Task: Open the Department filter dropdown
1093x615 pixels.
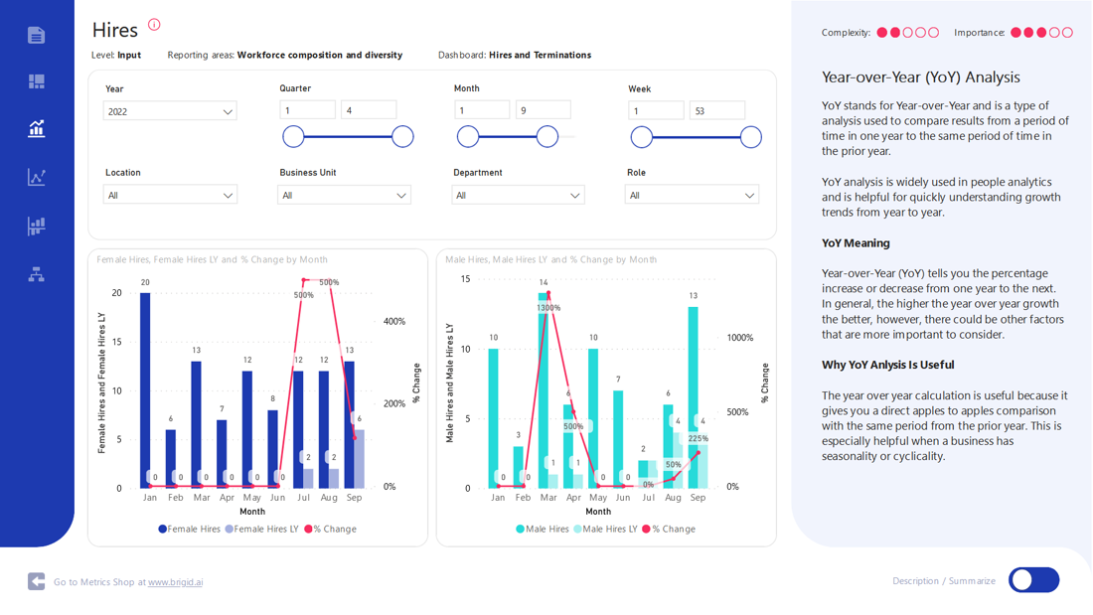Action: [518, 196]
